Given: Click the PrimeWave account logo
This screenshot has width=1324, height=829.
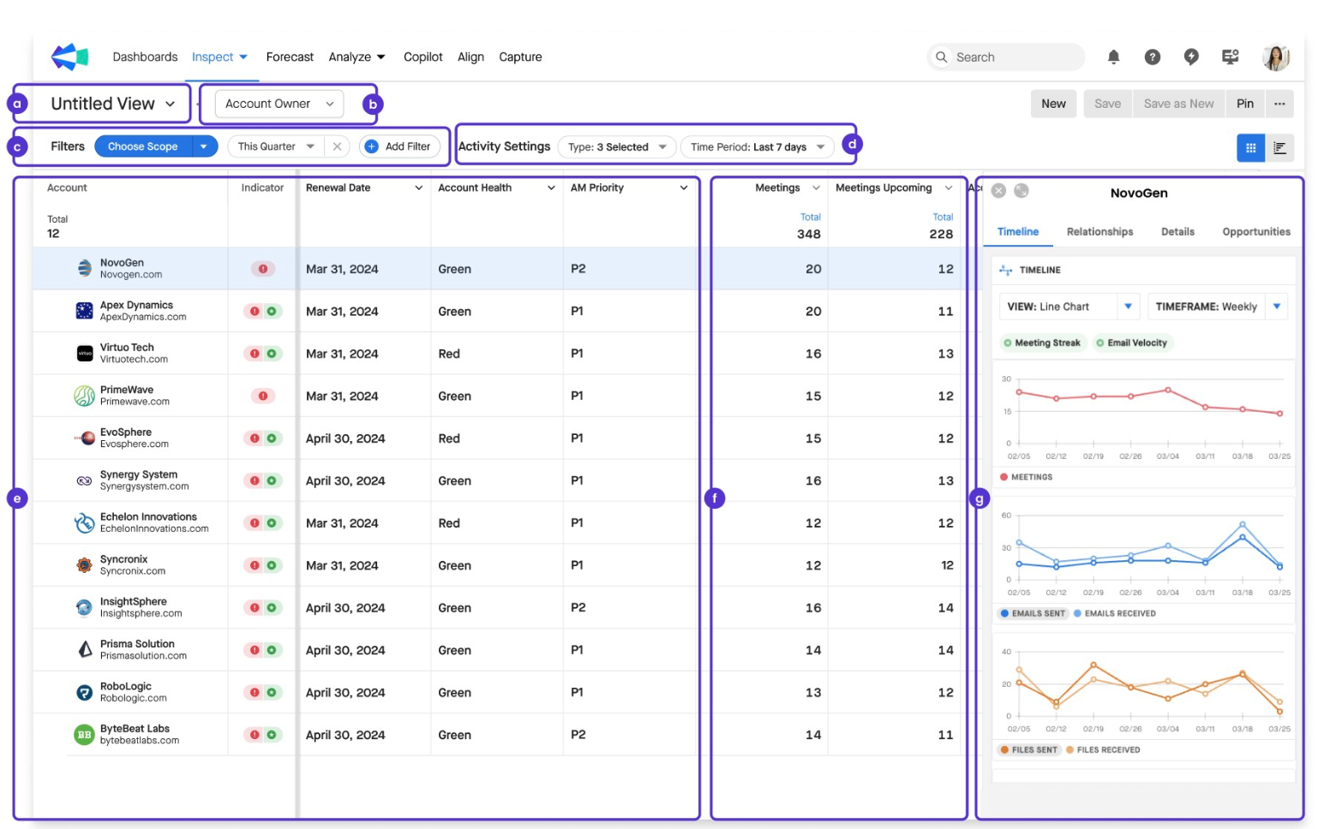Looking at the screenshot, I should coord(84,396).
